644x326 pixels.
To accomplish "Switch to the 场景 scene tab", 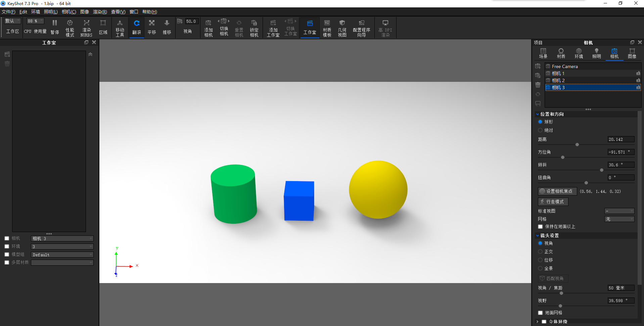I will (543, 53).
